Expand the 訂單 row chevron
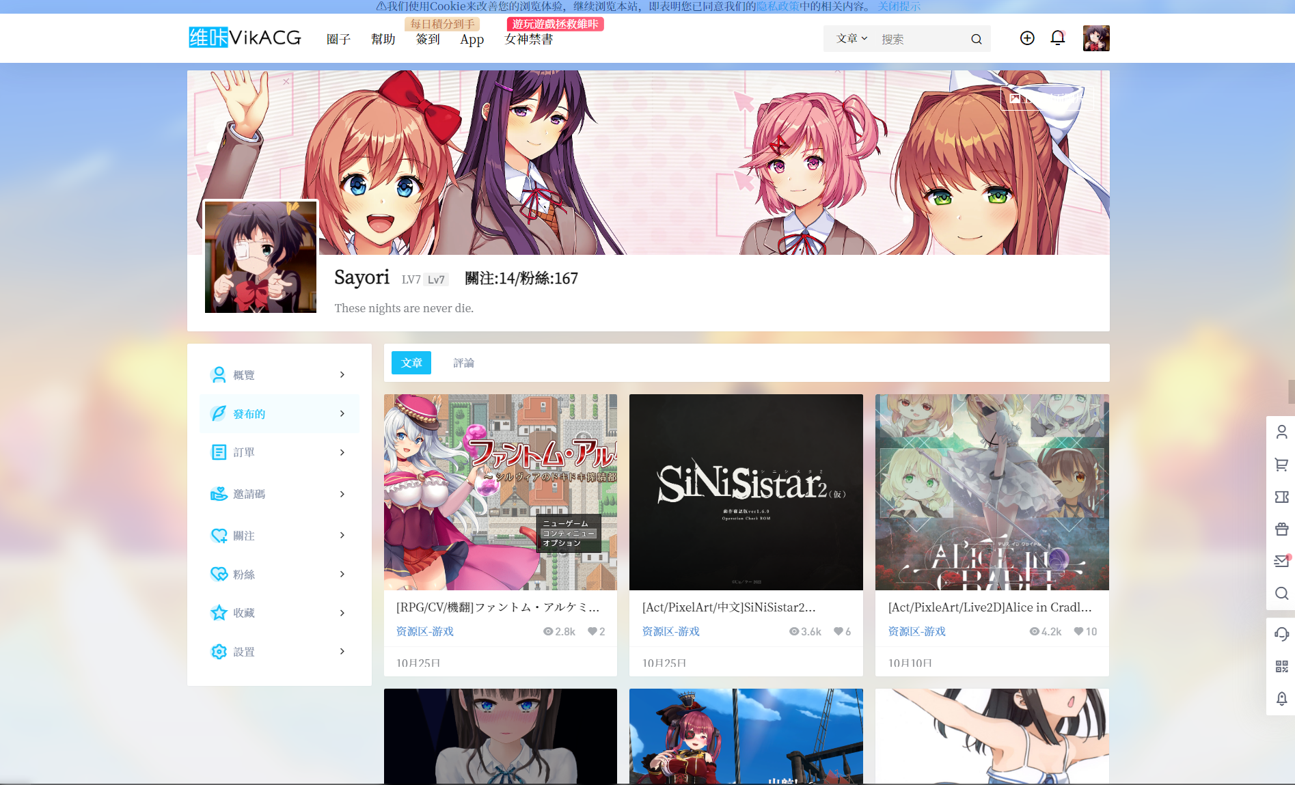This screenshot has height=785, width=1295. [342, 452]
